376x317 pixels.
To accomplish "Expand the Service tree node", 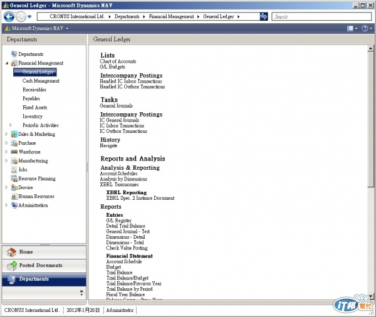I will point(6,187).
